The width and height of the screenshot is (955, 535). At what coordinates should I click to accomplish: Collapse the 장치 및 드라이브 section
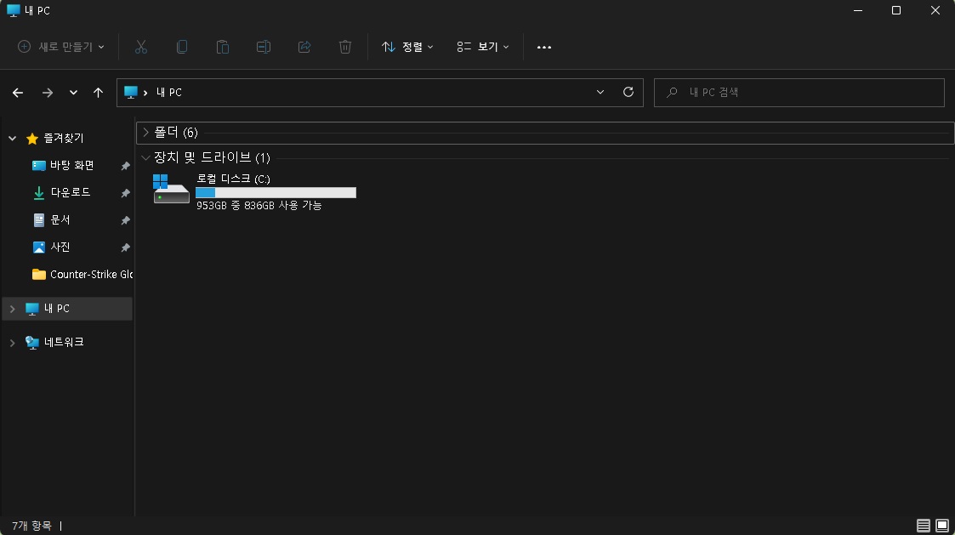(145, 157)
